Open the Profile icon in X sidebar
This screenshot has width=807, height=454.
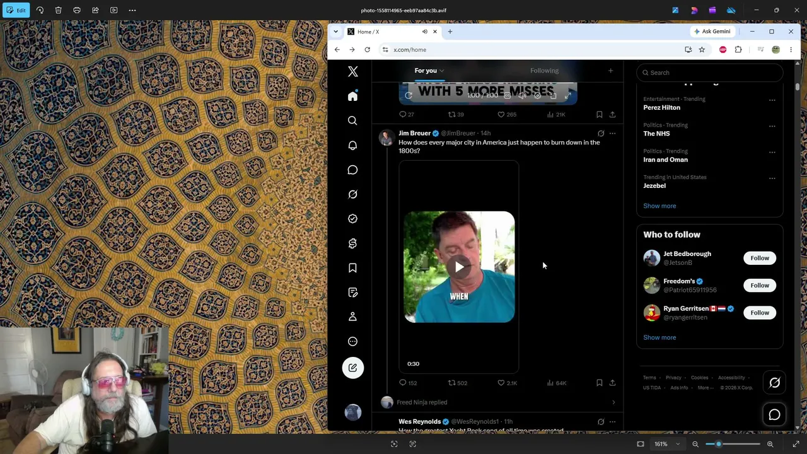[352, 317]
